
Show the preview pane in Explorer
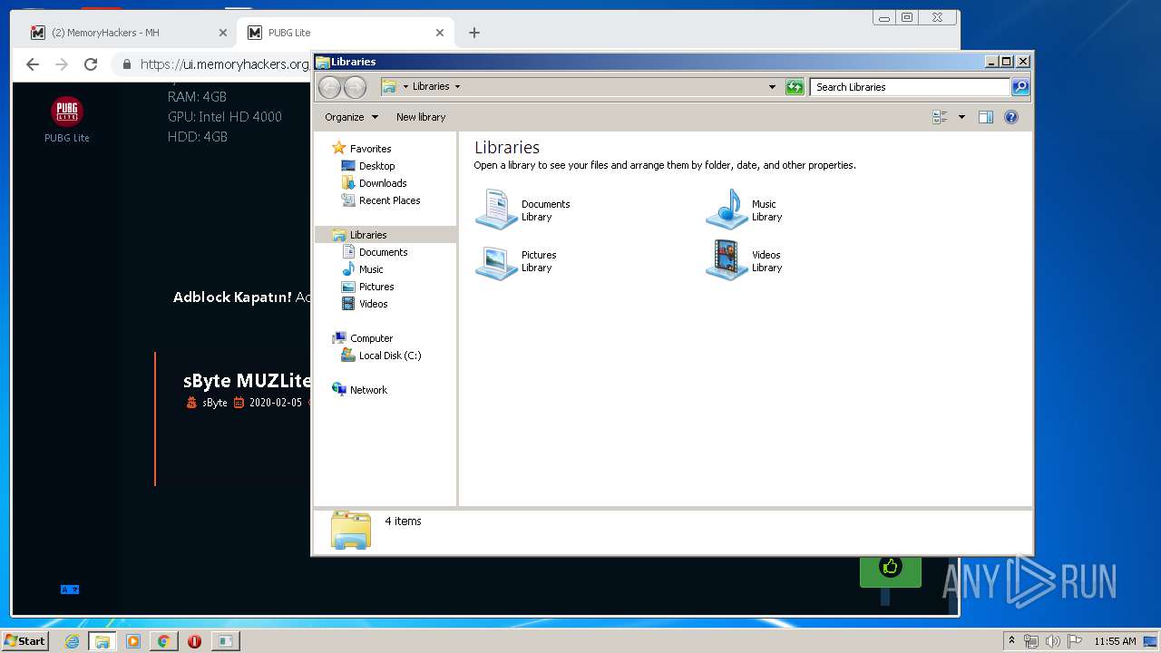pos(986,117)
